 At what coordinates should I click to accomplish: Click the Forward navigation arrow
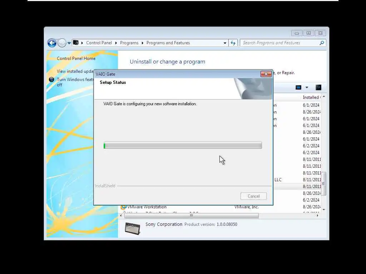(62, 43)
